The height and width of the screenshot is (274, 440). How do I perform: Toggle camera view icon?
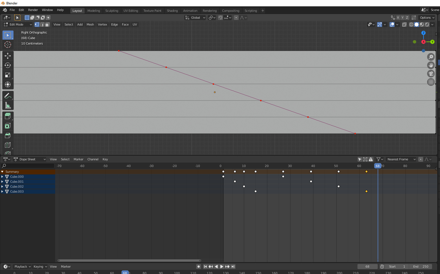tap(431, 74)
